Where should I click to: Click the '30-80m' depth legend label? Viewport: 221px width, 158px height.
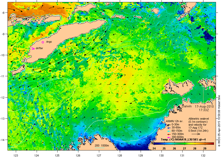point(176,128)
